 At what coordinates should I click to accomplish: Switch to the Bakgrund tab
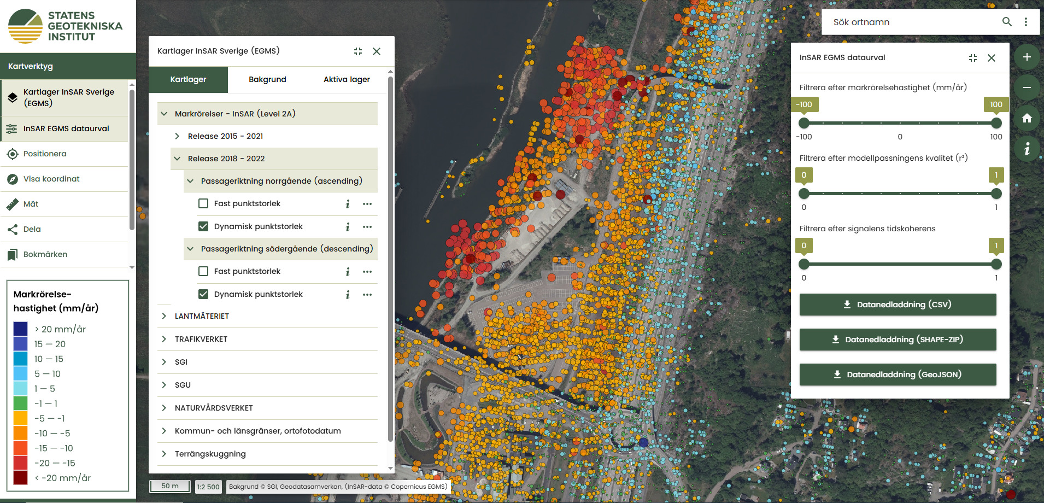click(267, 79)
